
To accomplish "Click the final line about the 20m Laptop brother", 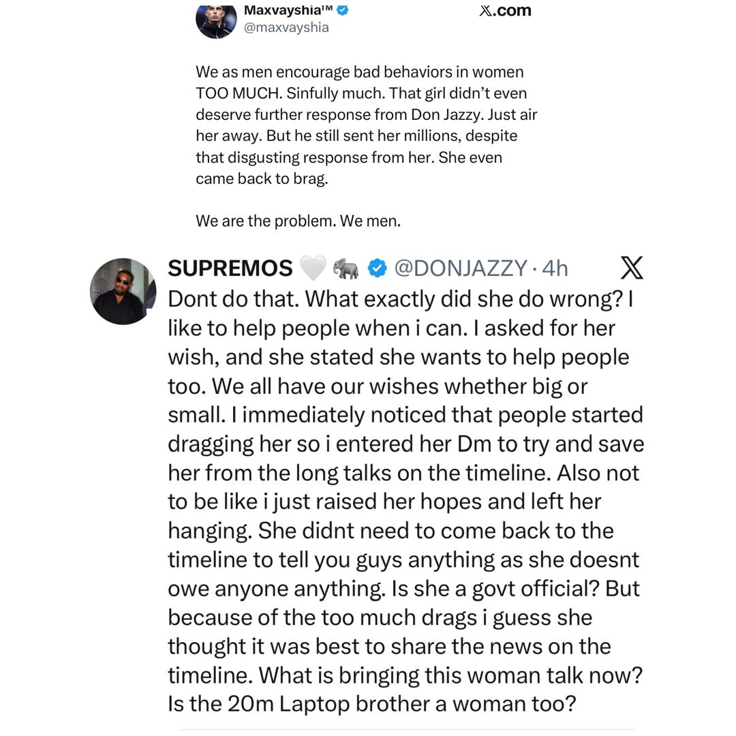I will click(371, 703).
